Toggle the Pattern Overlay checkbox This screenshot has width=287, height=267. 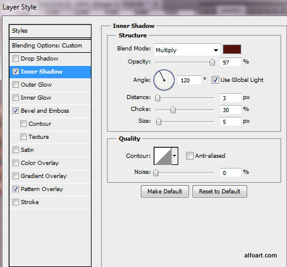[15, 189]
